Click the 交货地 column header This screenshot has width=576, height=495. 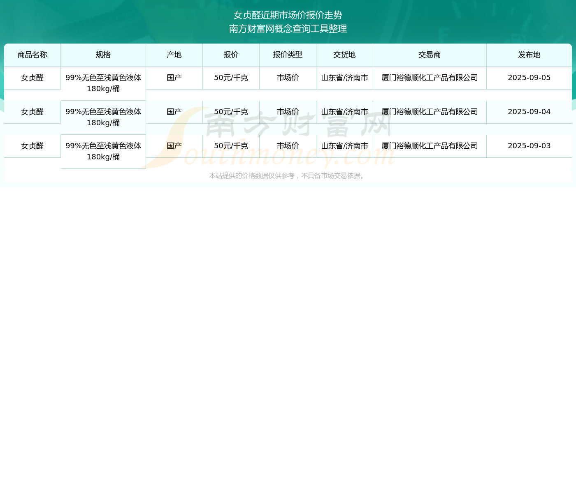coord(344,55)
